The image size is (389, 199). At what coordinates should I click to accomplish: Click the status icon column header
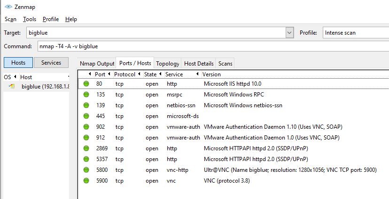coord(86,74)
